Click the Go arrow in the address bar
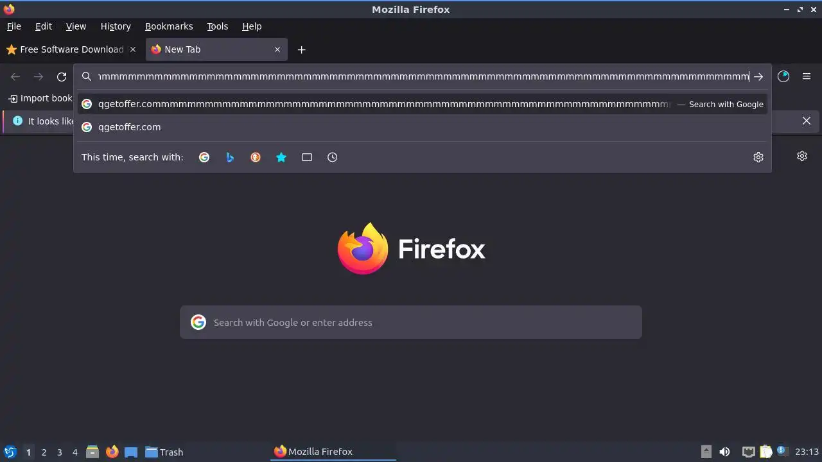The image size is (822, 462). (758, 77)
